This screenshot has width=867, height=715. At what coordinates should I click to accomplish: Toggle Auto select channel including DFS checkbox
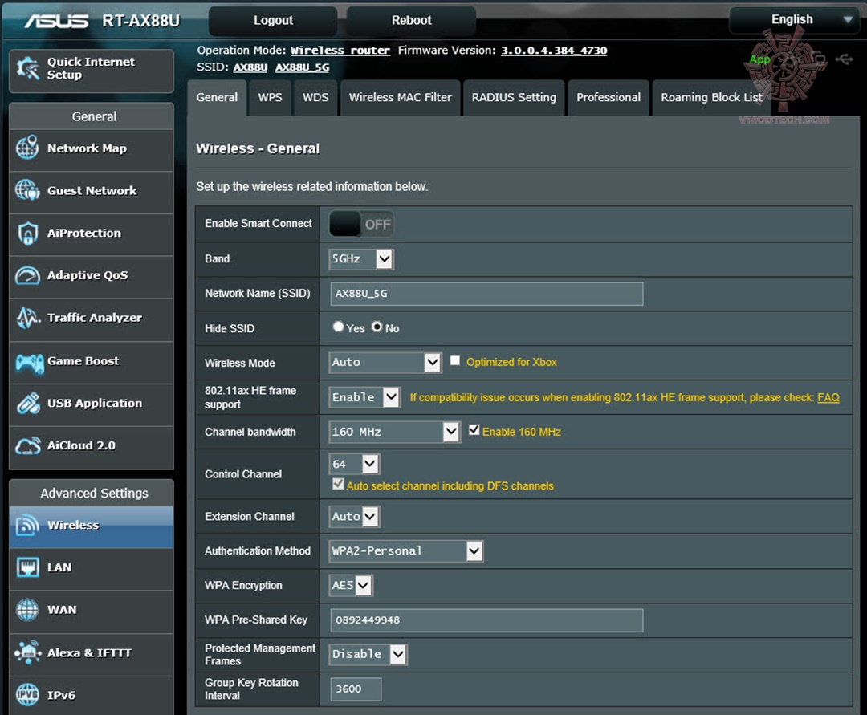[x=338, y=485]
